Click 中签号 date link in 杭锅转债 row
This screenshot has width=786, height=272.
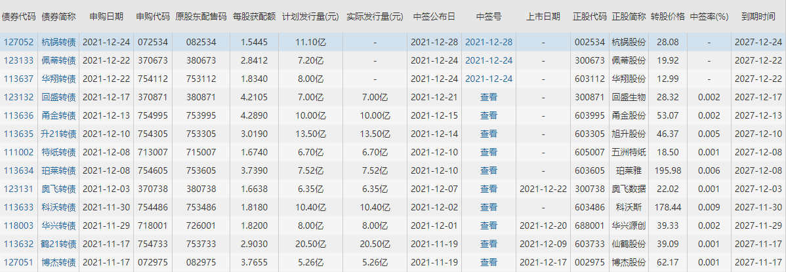click(489, 42)
